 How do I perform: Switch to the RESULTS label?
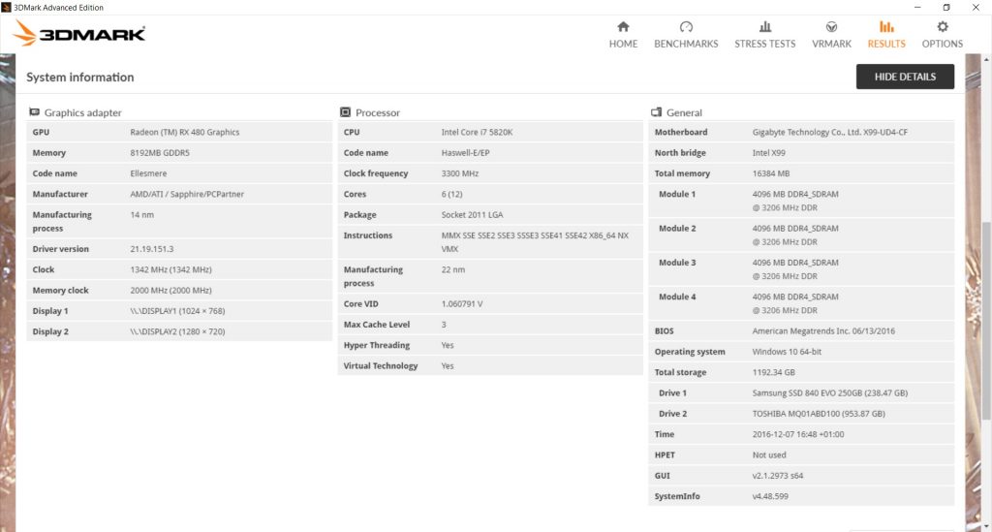[886, 44]
